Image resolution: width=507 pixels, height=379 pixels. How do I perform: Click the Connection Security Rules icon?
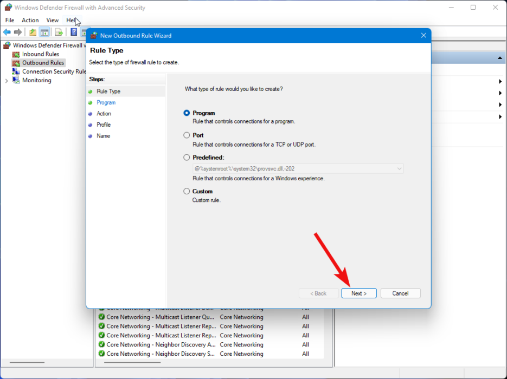coord(16,71)
